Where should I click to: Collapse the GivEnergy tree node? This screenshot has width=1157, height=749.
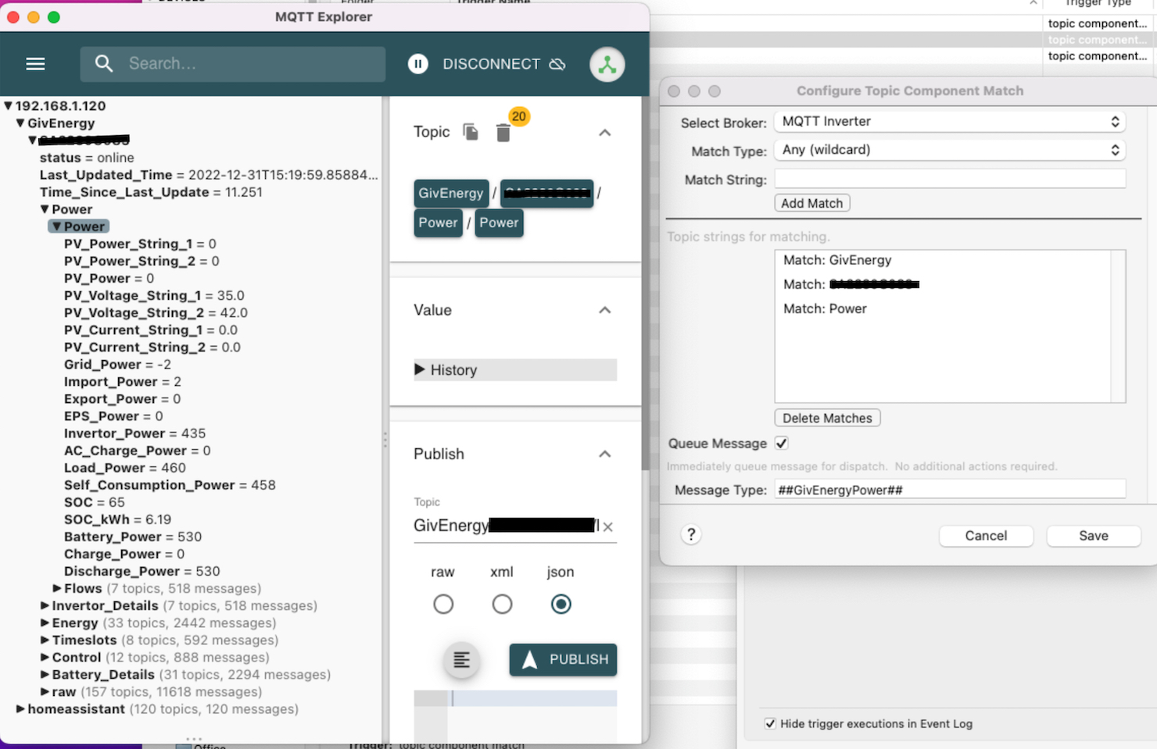[x=20, y=123]
